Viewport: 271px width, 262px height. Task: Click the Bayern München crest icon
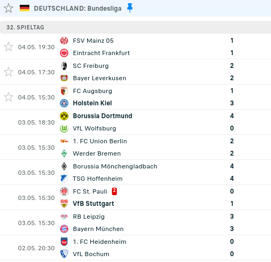point(64,229)
